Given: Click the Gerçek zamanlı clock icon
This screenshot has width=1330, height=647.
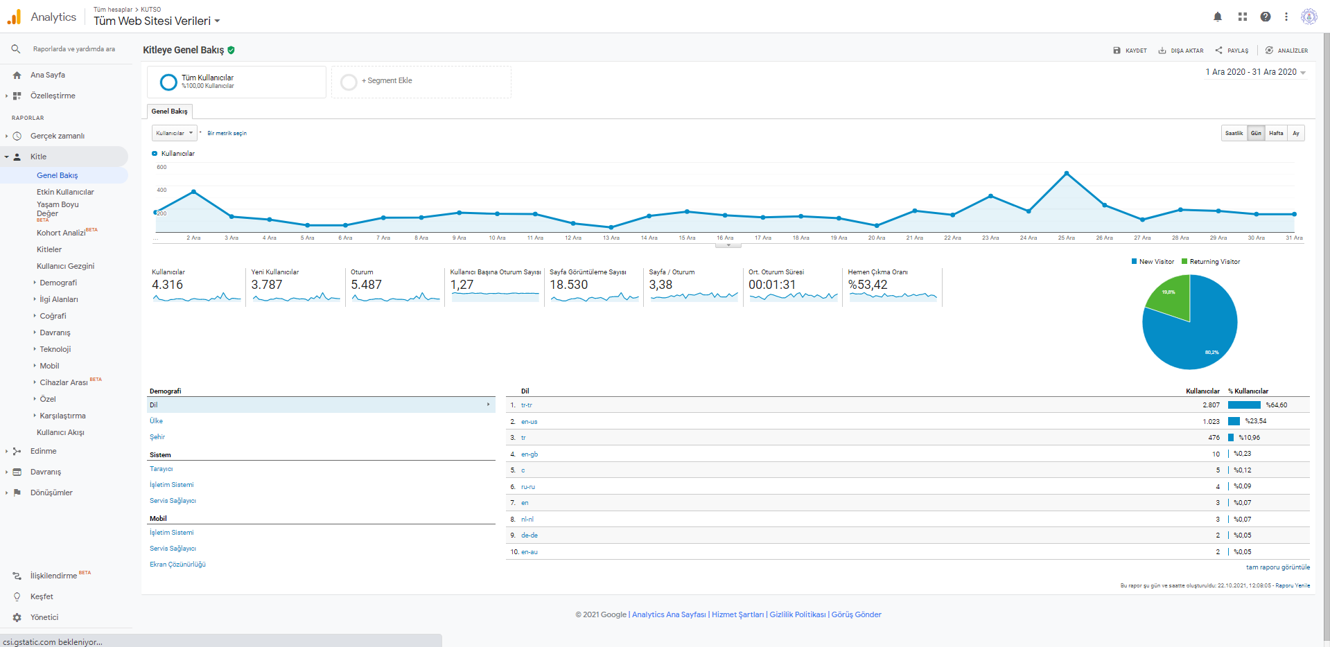Looking at the screenshot, I should tap(17, 136).
